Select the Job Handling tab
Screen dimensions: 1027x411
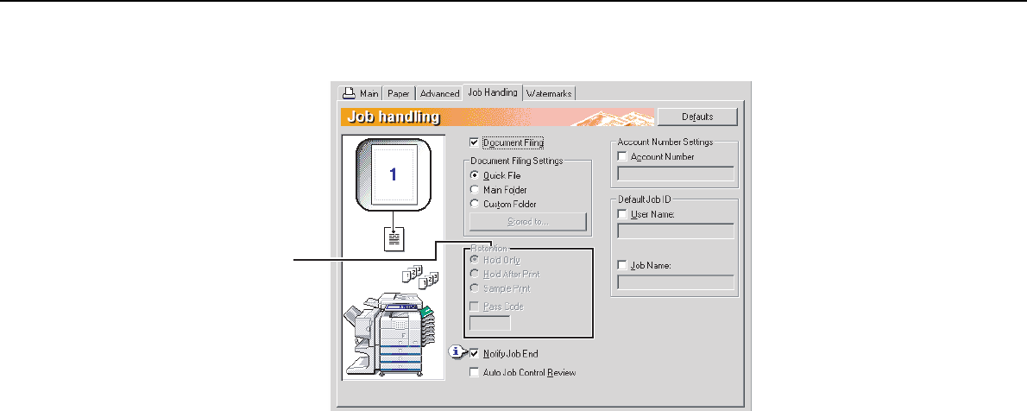coord(492,92)
